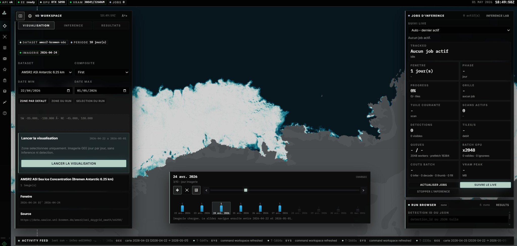Viewport: 517px width, 246px height.
Task: Click the collapse workspace arrow icon
Action: (124, 16)
